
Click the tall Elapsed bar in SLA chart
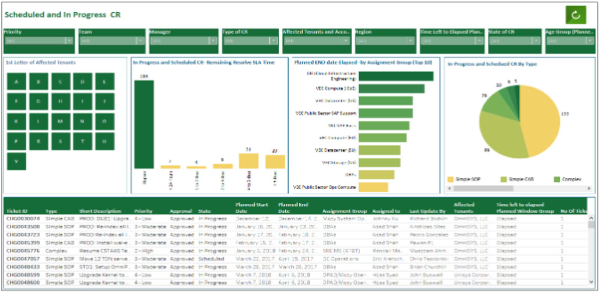(144, 124)
